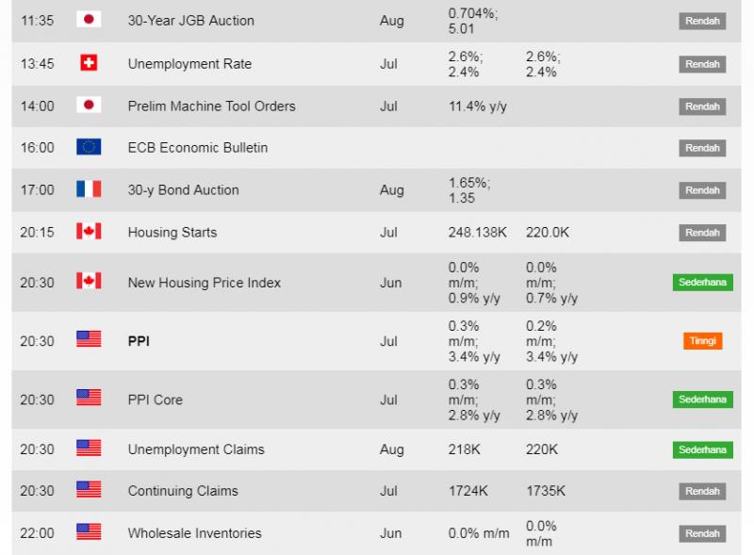This screenshot has width=754, height=555.
Task: Click the Japan flag beside Prelim Machine Tool Orders
Action: tap(89, 105)
